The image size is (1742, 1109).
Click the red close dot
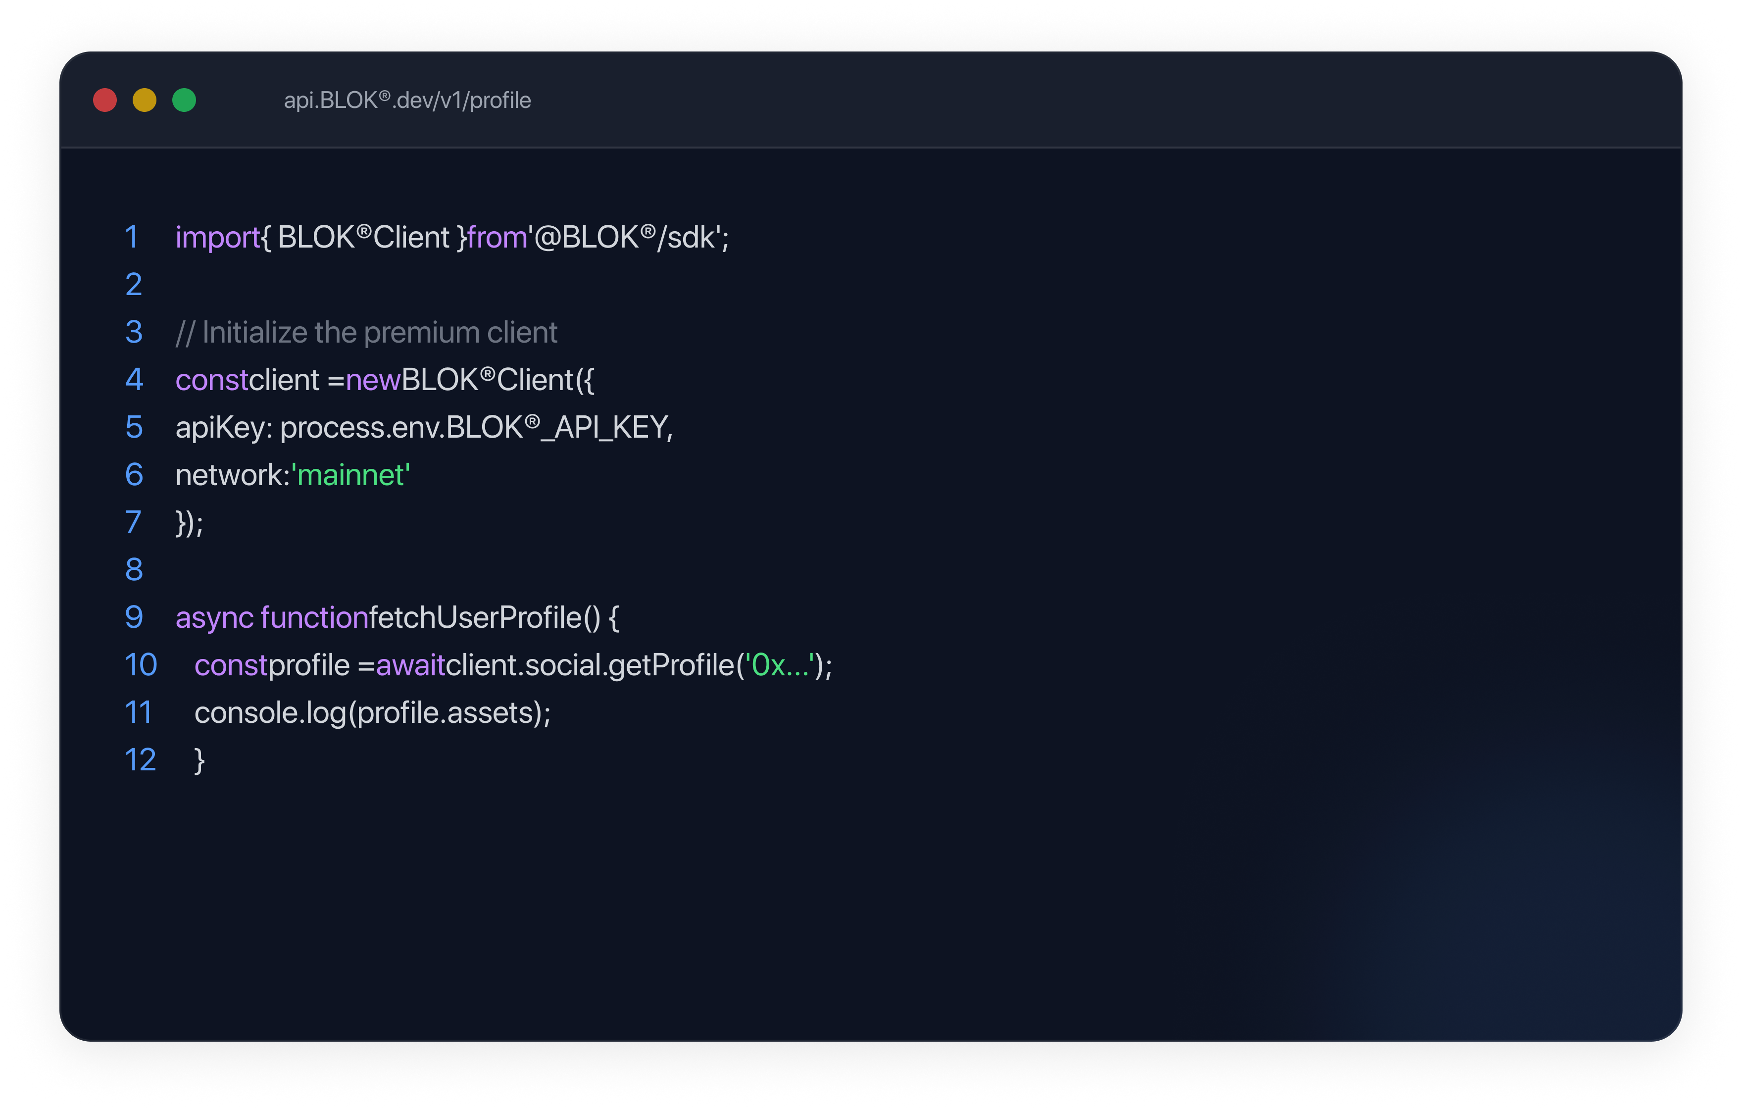pos(105,100)
